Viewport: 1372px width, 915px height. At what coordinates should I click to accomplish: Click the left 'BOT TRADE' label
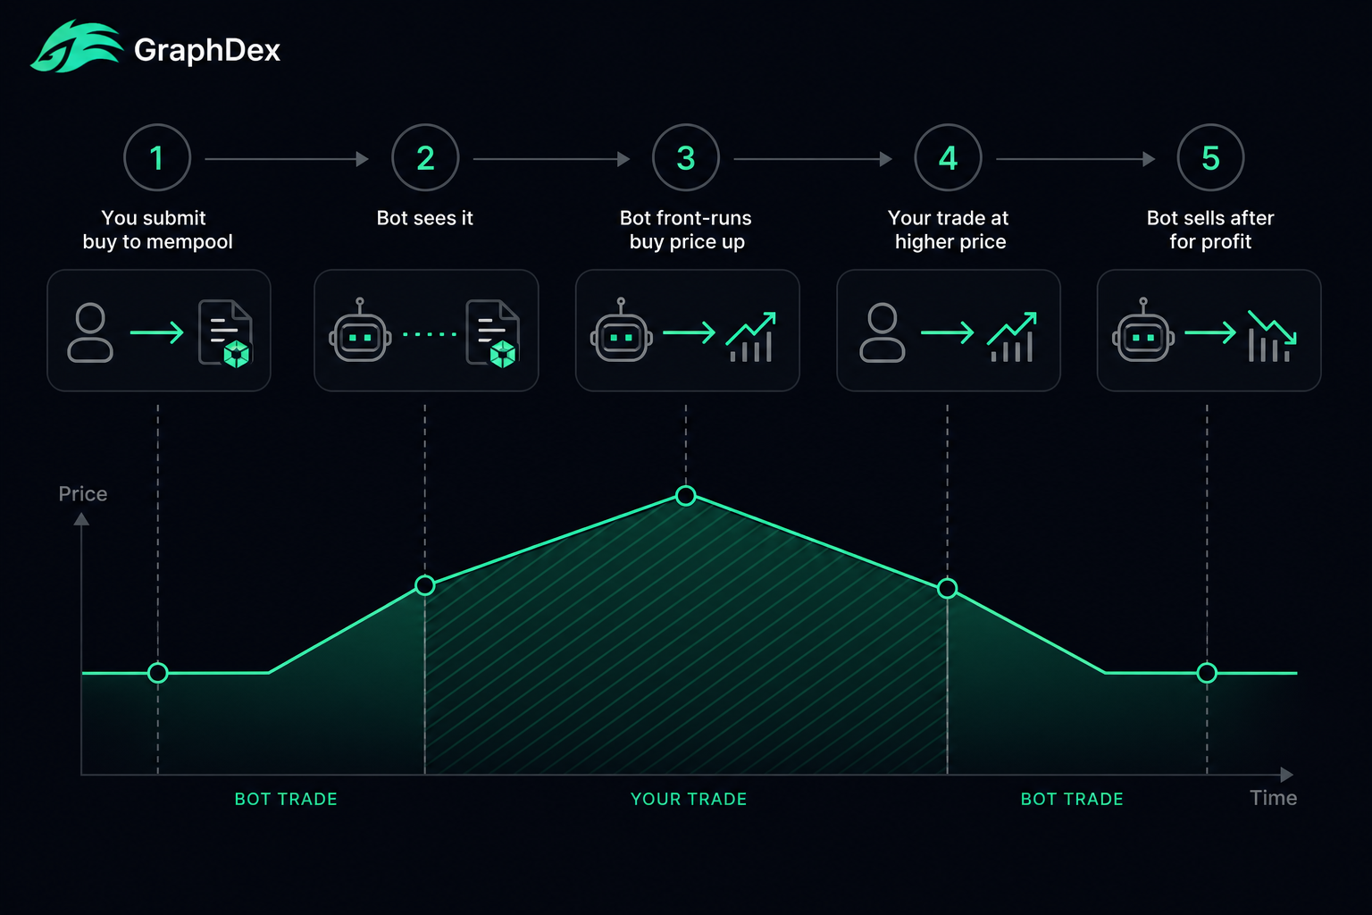286,799
